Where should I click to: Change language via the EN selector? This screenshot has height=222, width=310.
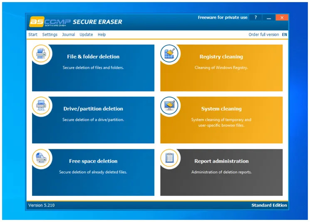285,34
